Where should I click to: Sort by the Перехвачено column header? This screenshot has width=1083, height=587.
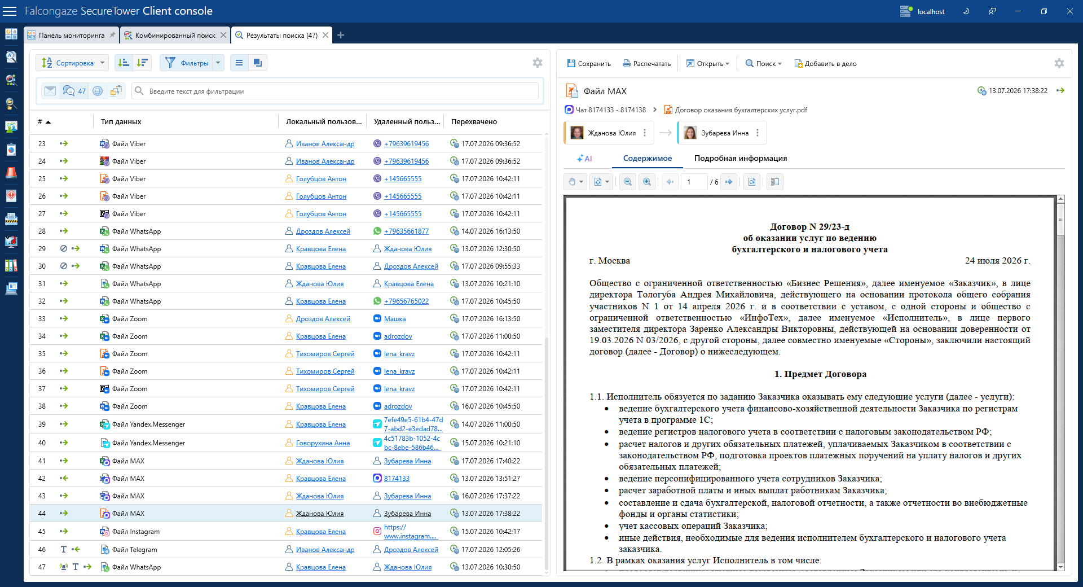[474, 121]
